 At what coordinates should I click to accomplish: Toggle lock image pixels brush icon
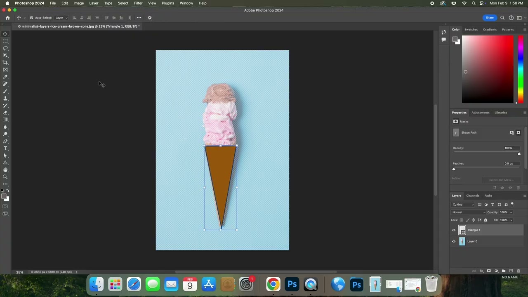[467, 220]
